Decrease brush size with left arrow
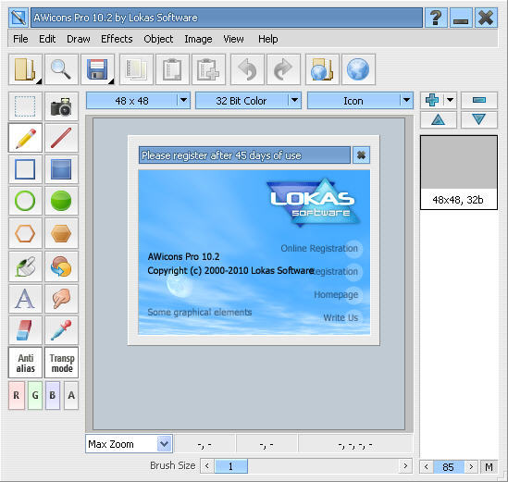 tap(207, 466)
